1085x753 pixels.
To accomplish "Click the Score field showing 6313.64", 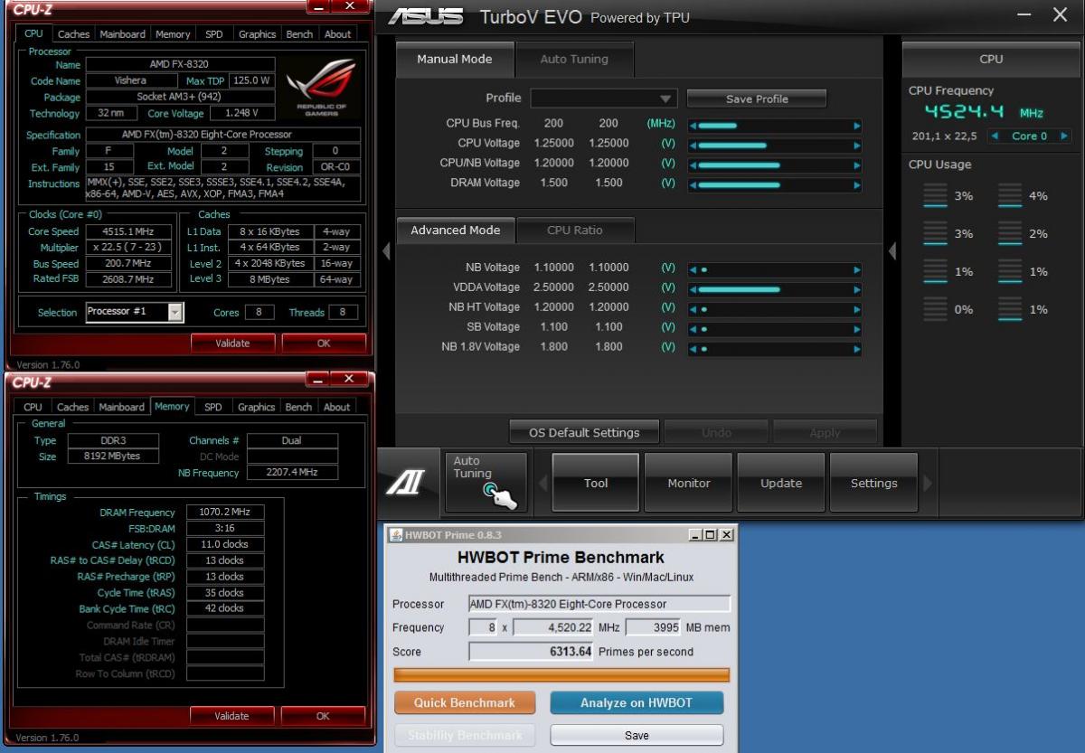I will pyautogui.click(x=530, y=652).
